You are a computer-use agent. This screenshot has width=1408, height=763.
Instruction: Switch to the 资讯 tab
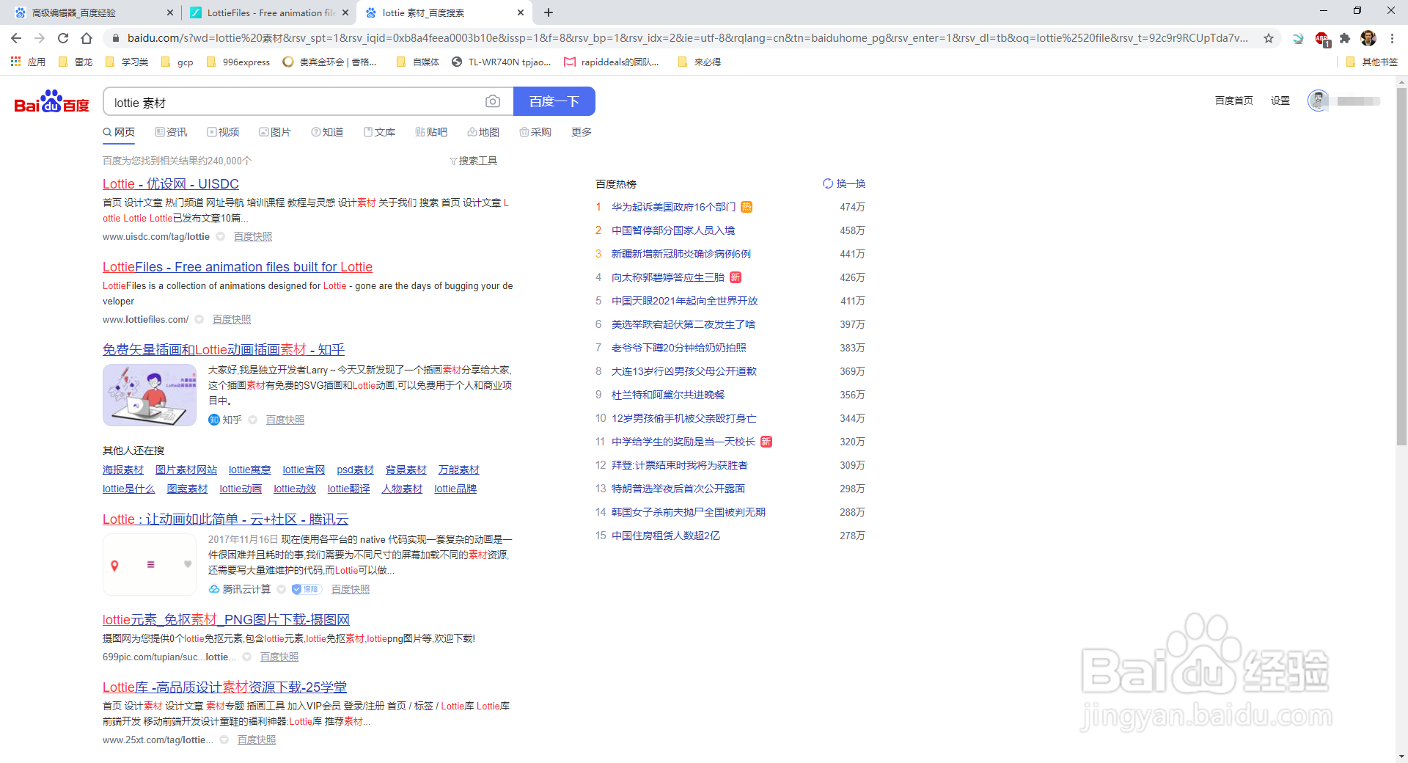171,132
